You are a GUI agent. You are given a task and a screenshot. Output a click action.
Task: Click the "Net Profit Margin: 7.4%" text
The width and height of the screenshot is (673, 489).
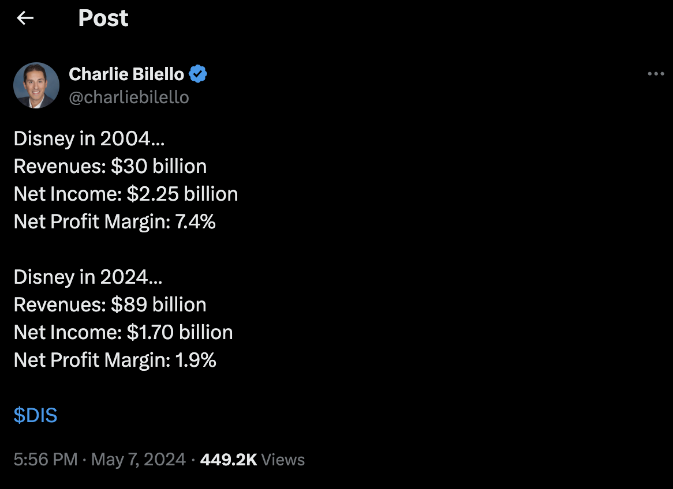115,222
